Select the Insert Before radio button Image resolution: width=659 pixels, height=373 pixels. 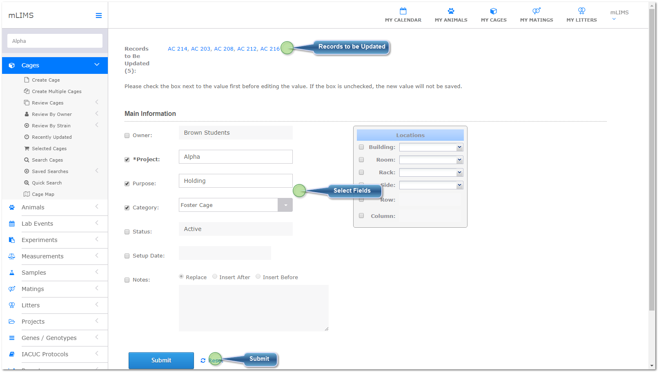coord(258,276)
